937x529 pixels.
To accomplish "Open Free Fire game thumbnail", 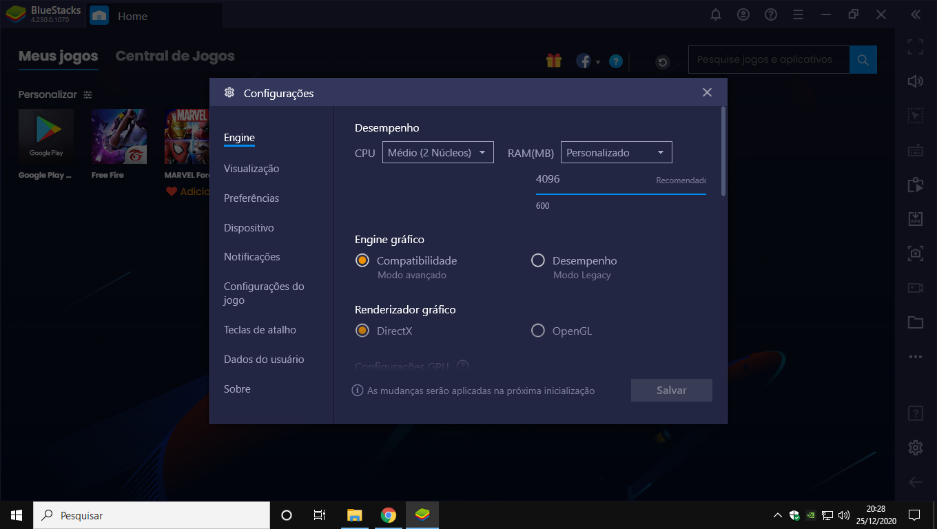I will coord(119,136).
